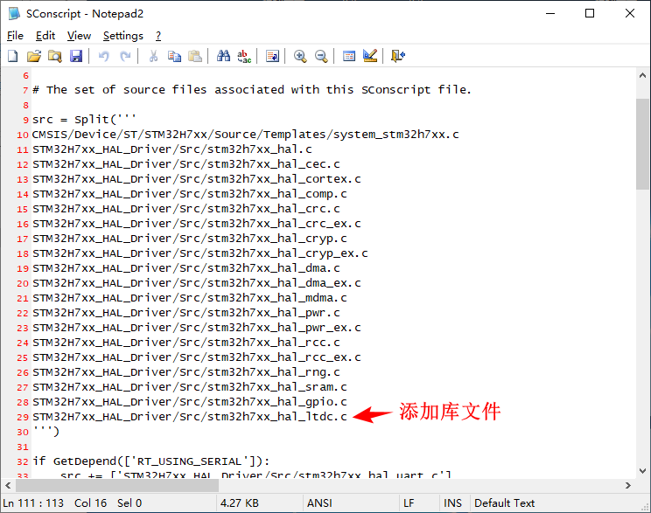Zoom out with the magnifier minus icon
The height and width of the screenshot is (513, 651).
(x=321, y=56)
